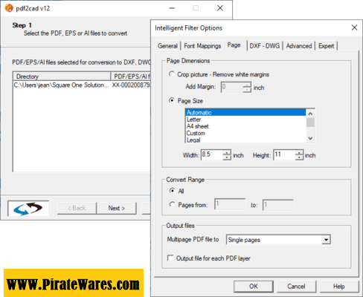Click the OK button
This screenshot has width=363, height=297.
[254, 287]
